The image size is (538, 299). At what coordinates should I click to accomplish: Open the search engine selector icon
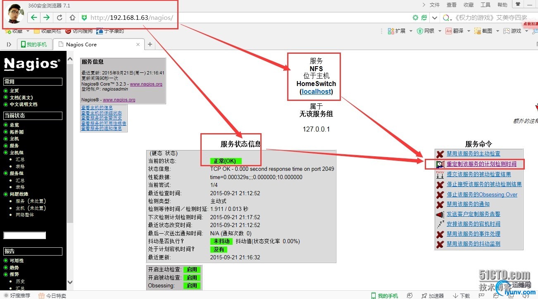(x=447, y=18)
